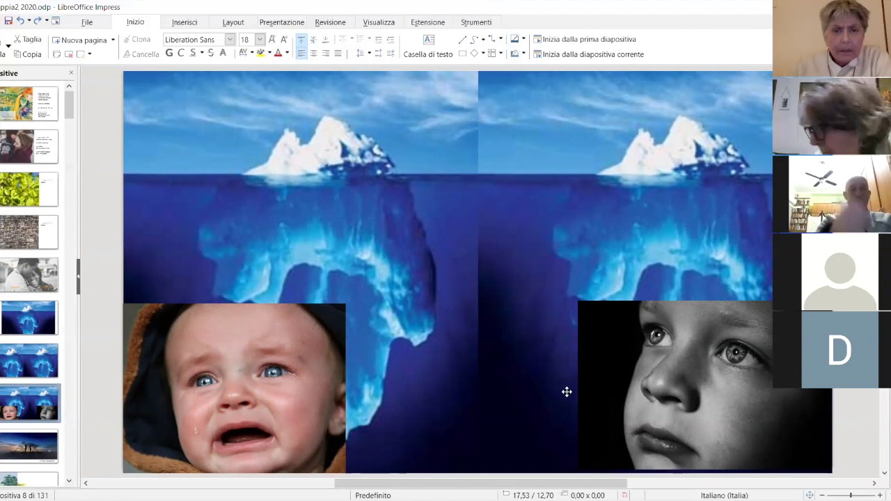This screenshot has width=891, height=501.
Task: Align text to the top
Action: tap(301, 40)
